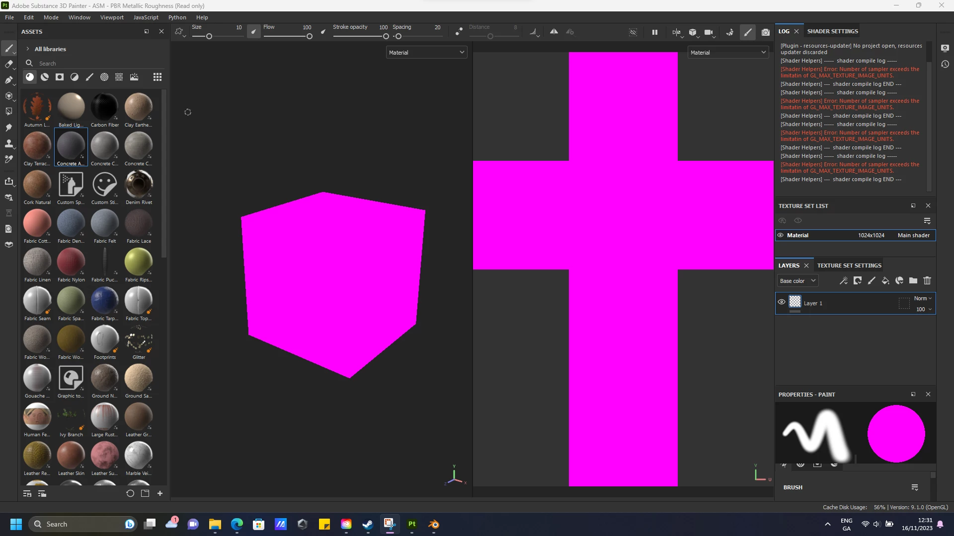Click the Size slider handle

click(x=209, y=36)
